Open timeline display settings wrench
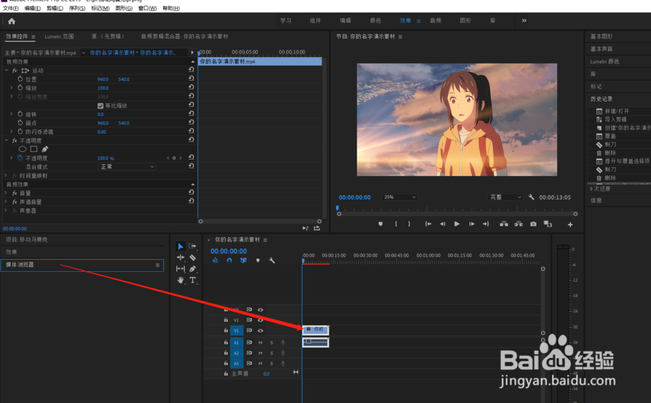Screen dimensions: 651x403 (272, 260)
